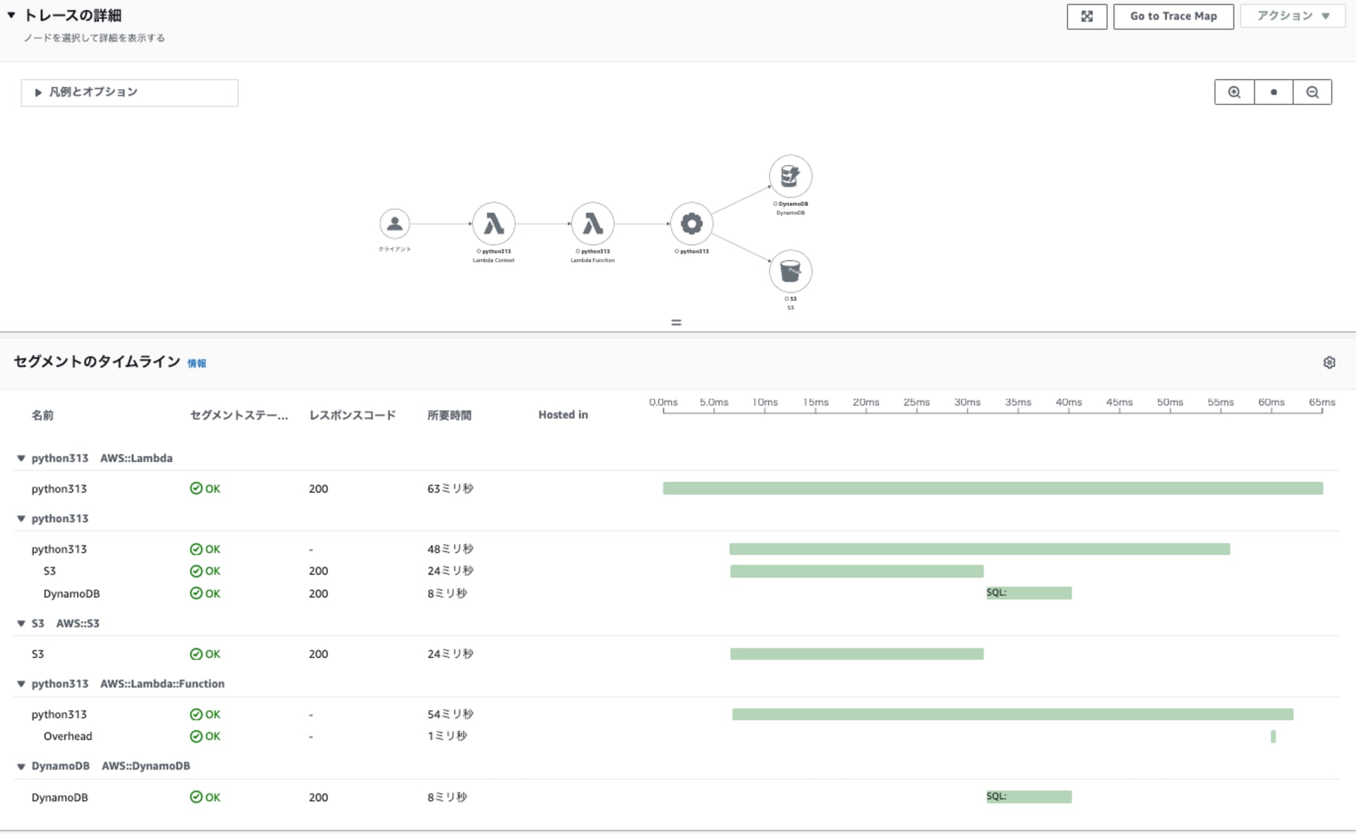1356x834 pixels.
Task: Zoom in on the trace map
Action: tap(1234, 92)
